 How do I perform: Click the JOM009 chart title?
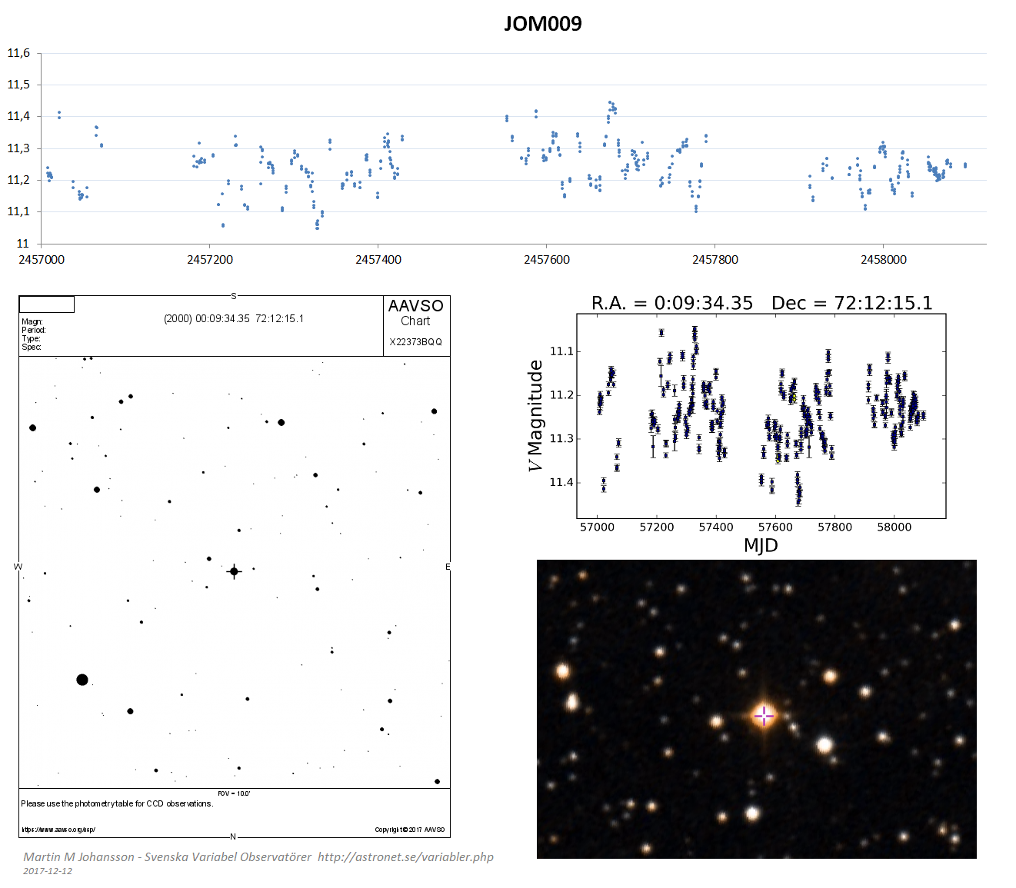542,24
